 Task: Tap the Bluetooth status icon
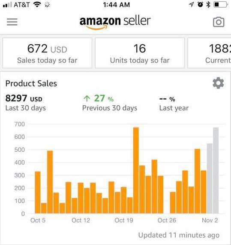pos(208,5)
